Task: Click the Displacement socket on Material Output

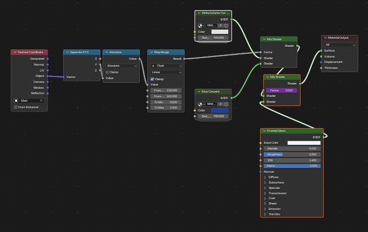Action: [x=321, y=62]
